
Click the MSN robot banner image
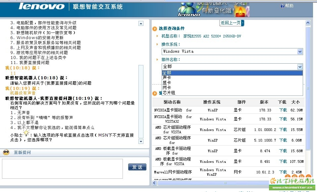(x=213, y=10)
